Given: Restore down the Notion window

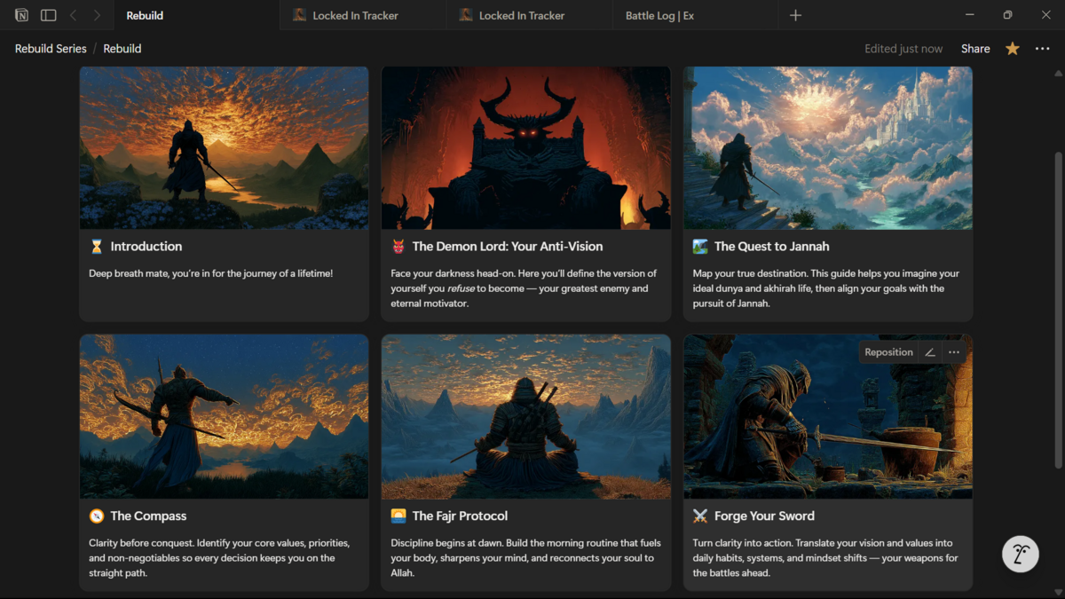Looking at the screenshot, I should (1007, 15).
